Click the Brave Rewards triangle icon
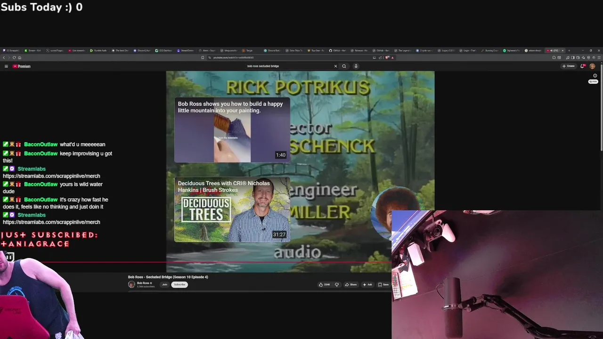 392,57
